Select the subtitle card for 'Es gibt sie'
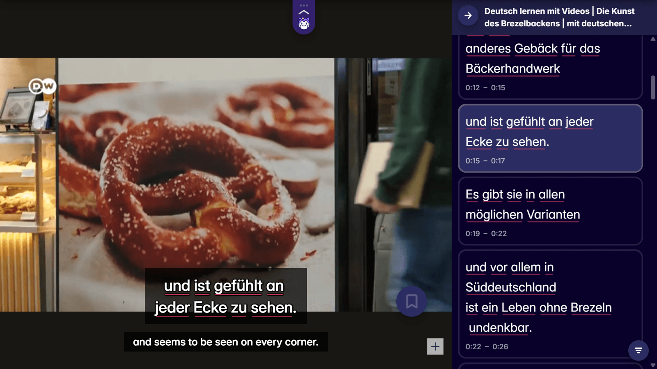 pyautogui.click(x=550, y=212)
